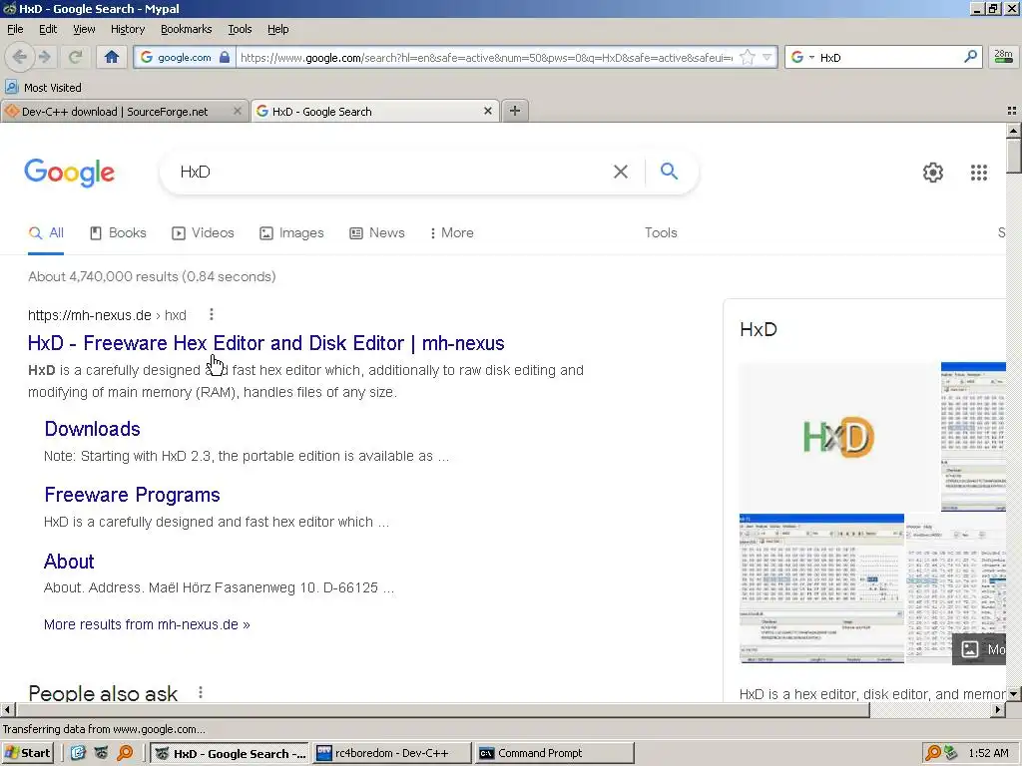Click the 1:52 AM taskbar clock
The image size is (1022, 766).
click(988, 753)
